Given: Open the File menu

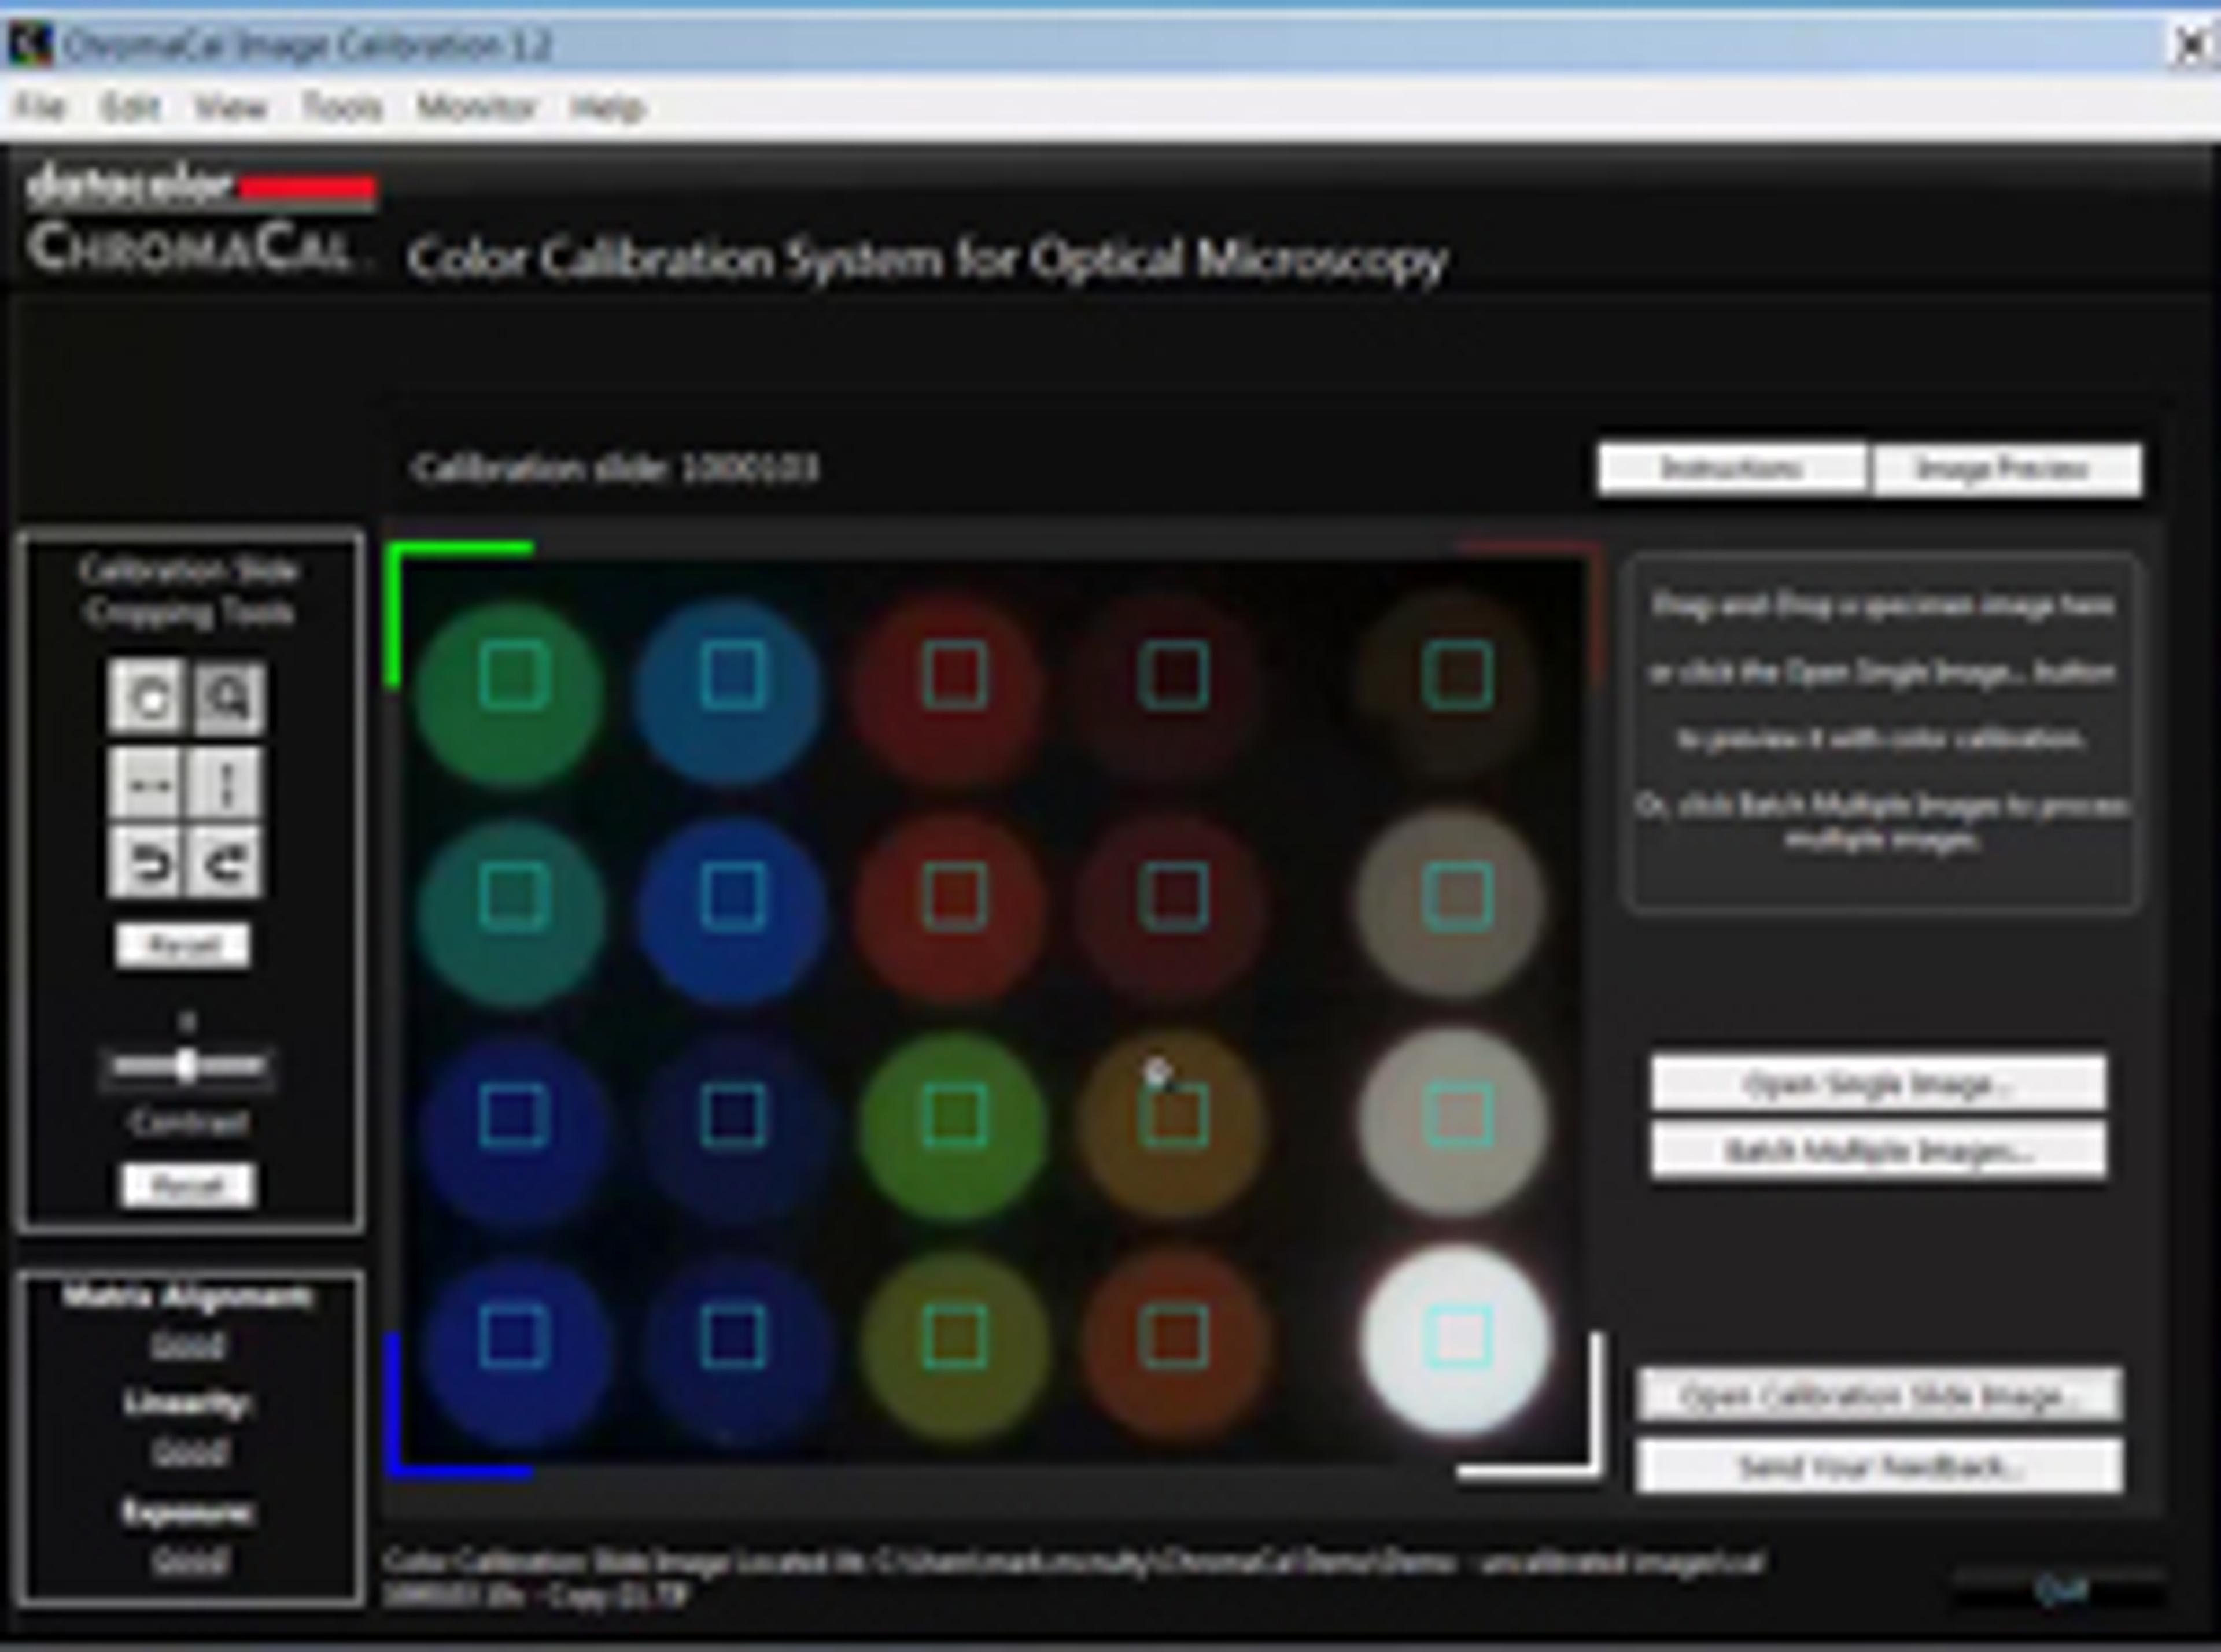Looking at the screenshot, I should click(x=39, y=106).
